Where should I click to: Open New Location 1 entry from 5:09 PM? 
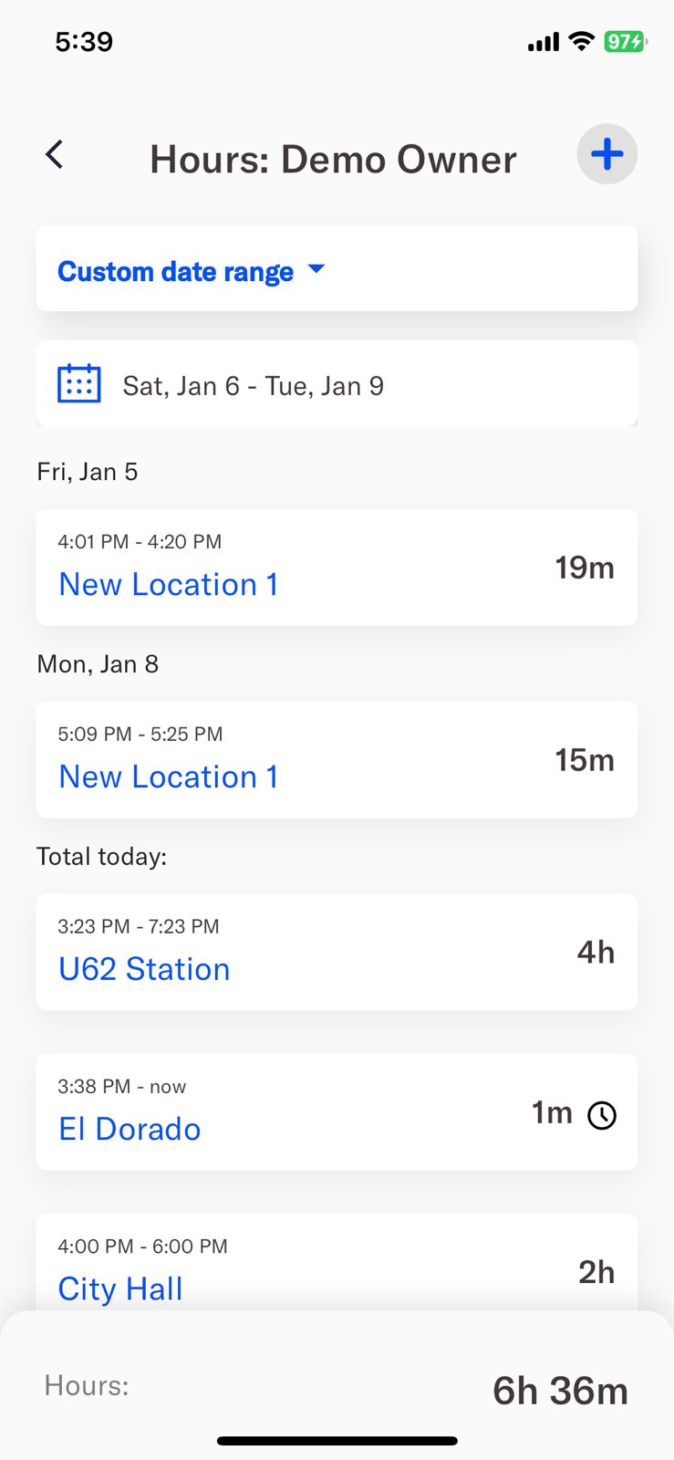(x=168, y=777)
